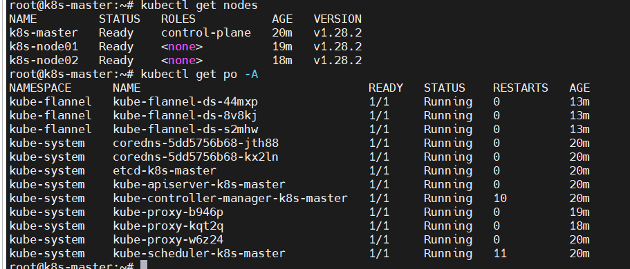Select pod name kube-flannel-ds-44mxp
This screenshot has height=269, width=630.
pos(185,102)
